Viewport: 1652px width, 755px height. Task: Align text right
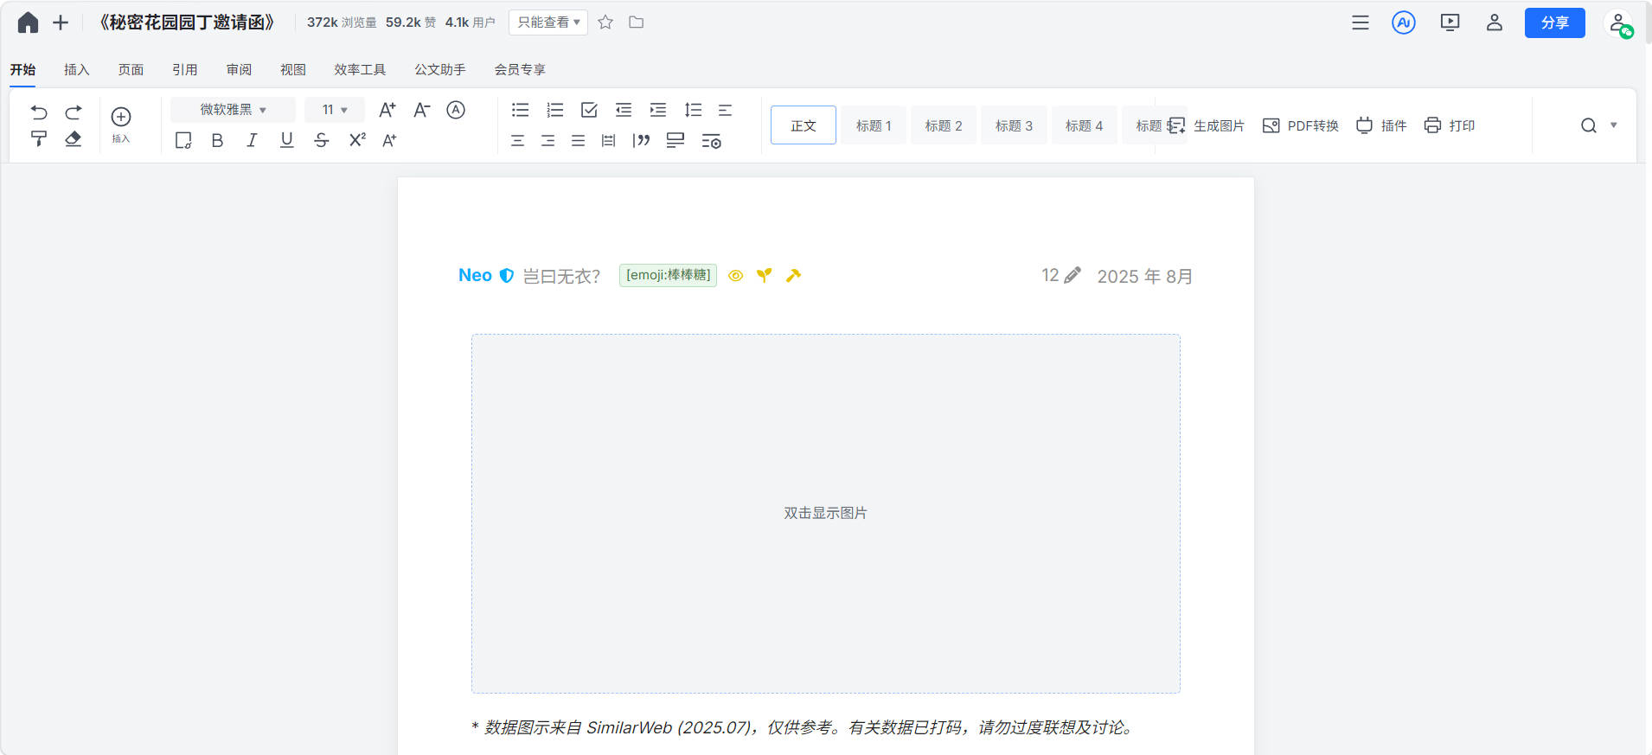coord(547,140)
